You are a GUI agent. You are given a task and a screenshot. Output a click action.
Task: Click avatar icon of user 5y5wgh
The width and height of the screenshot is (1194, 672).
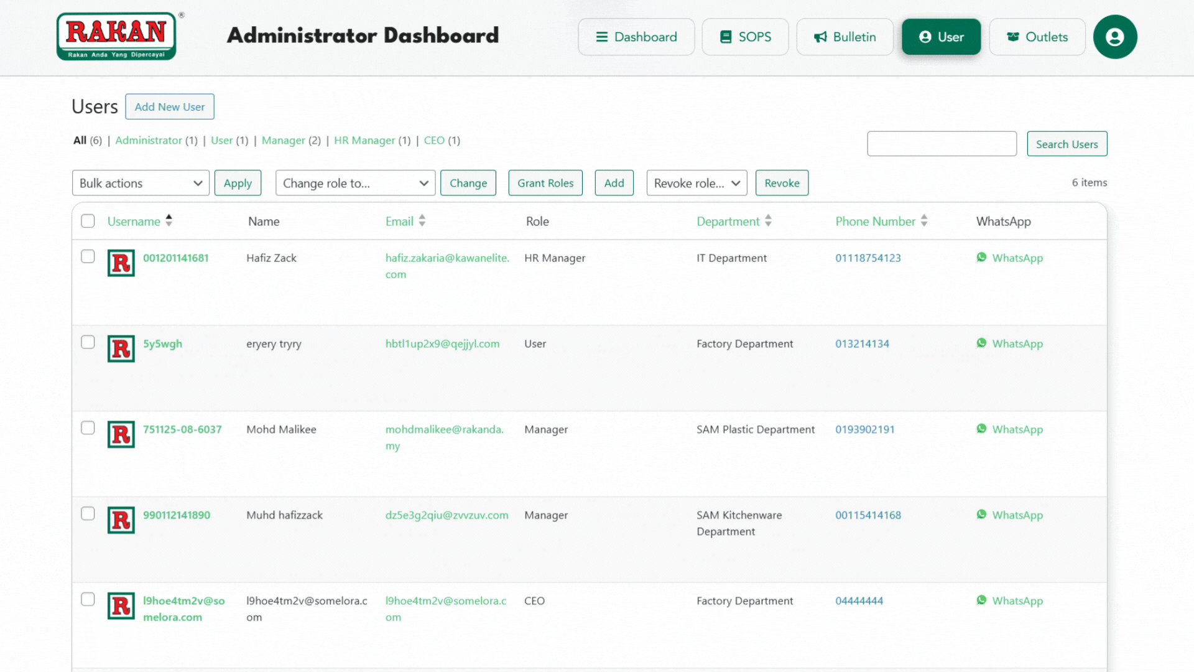121,348
